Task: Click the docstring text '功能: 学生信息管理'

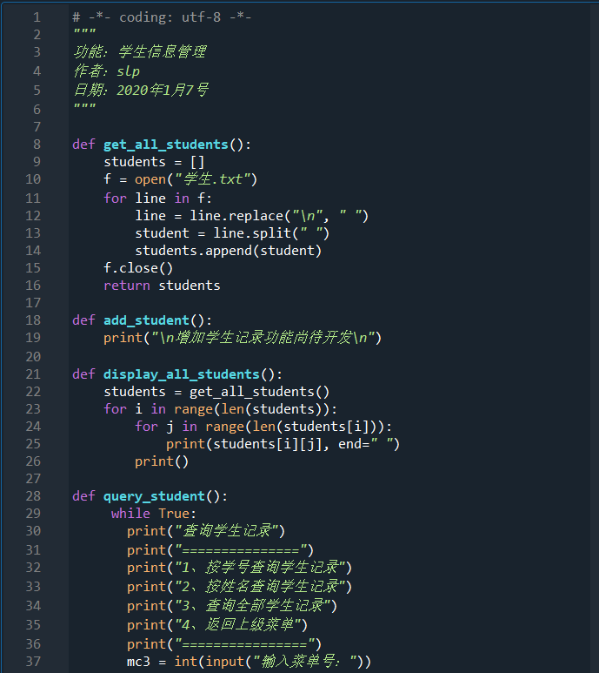Action: point(140,52)
